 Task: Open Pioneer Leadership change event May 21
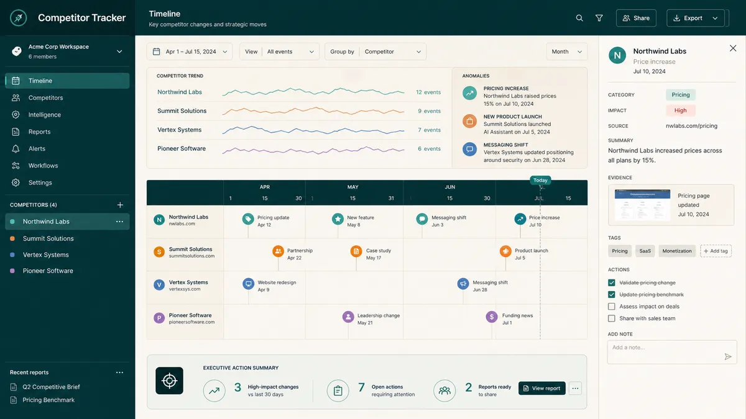[x=348, y=317]
